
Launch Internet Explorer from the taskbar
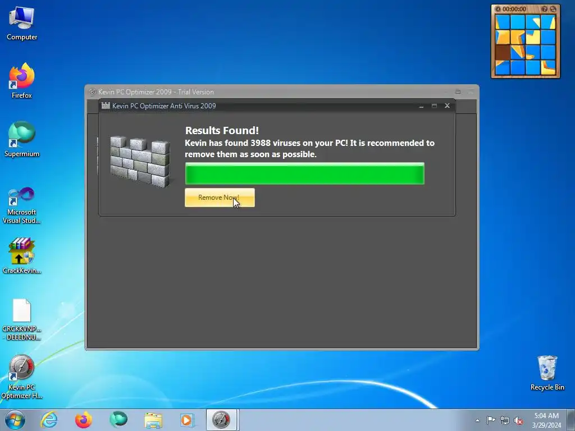49,420
